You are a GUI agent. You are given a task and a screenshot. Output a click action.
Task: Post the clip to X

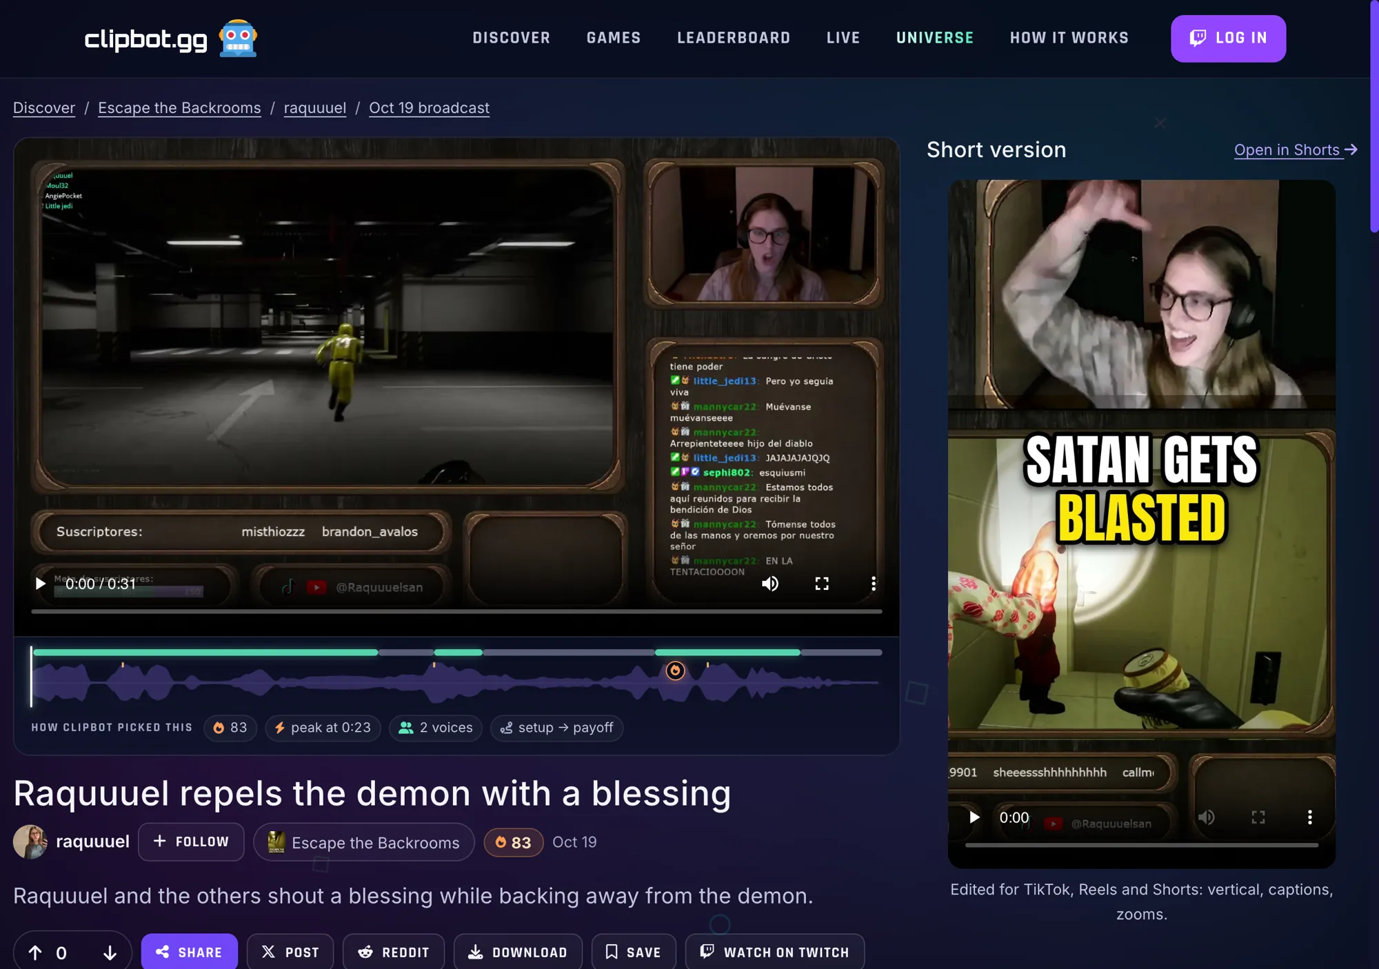pos(290,952)
